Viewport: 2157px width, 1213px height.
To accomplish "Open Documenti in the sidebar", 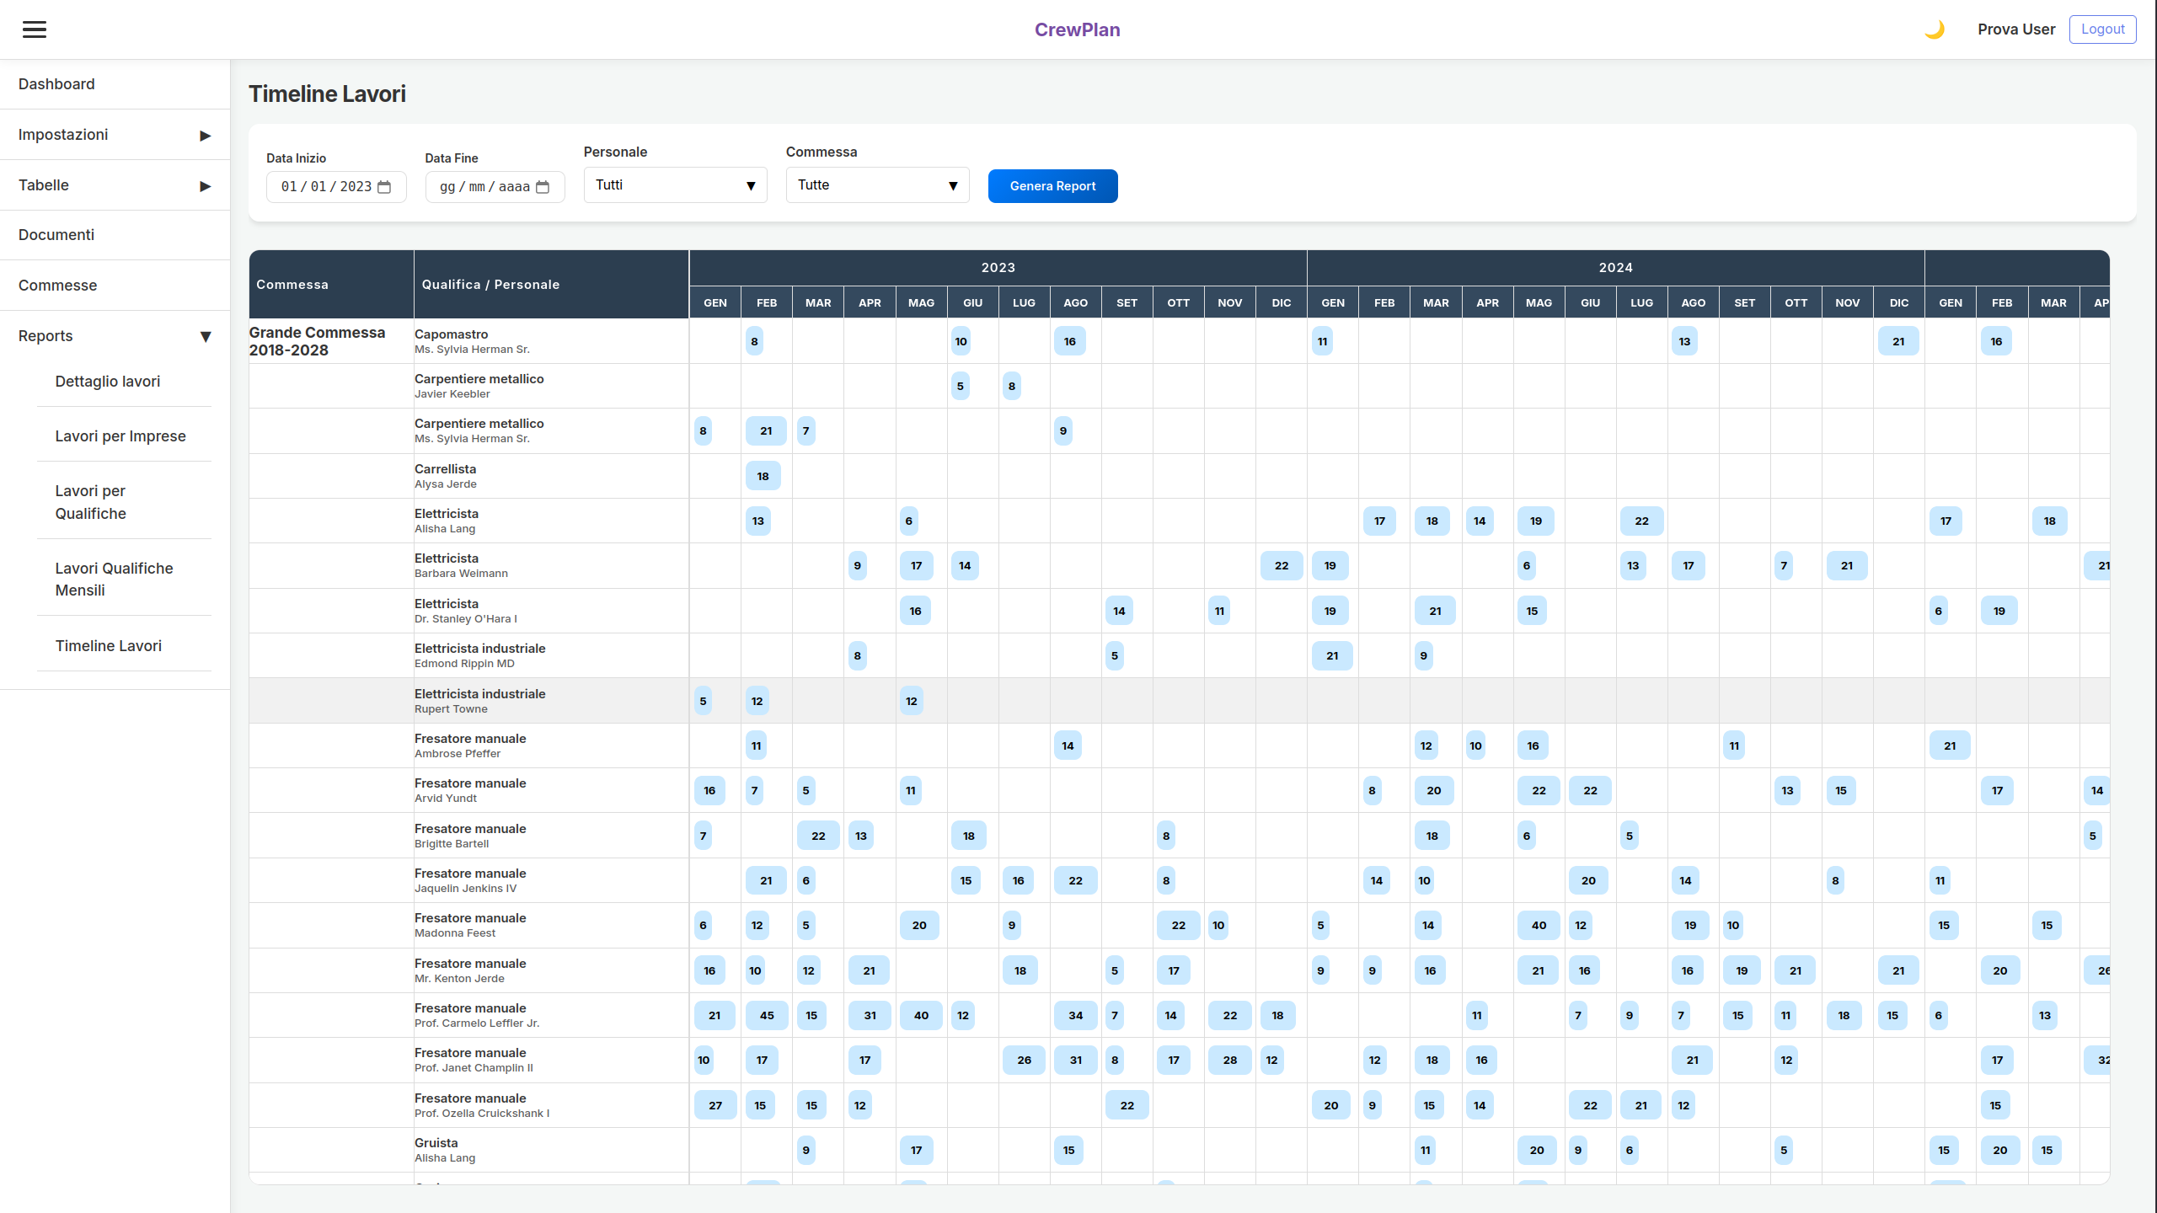I will [x=56, y=235].
